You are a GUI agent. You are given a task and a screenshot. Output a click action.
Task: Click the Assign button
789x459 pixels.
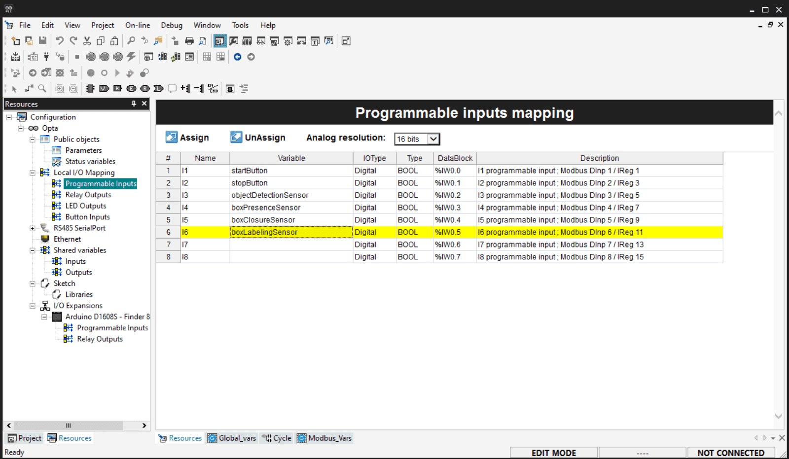click(187, 138)
